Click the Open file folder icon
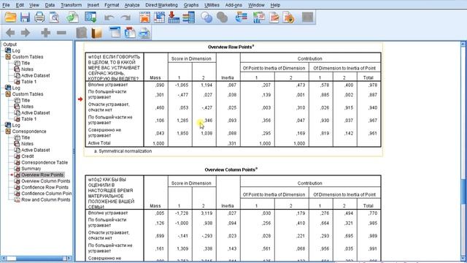The width and height of the screenshot is (467, 263). tap(10, 18)
